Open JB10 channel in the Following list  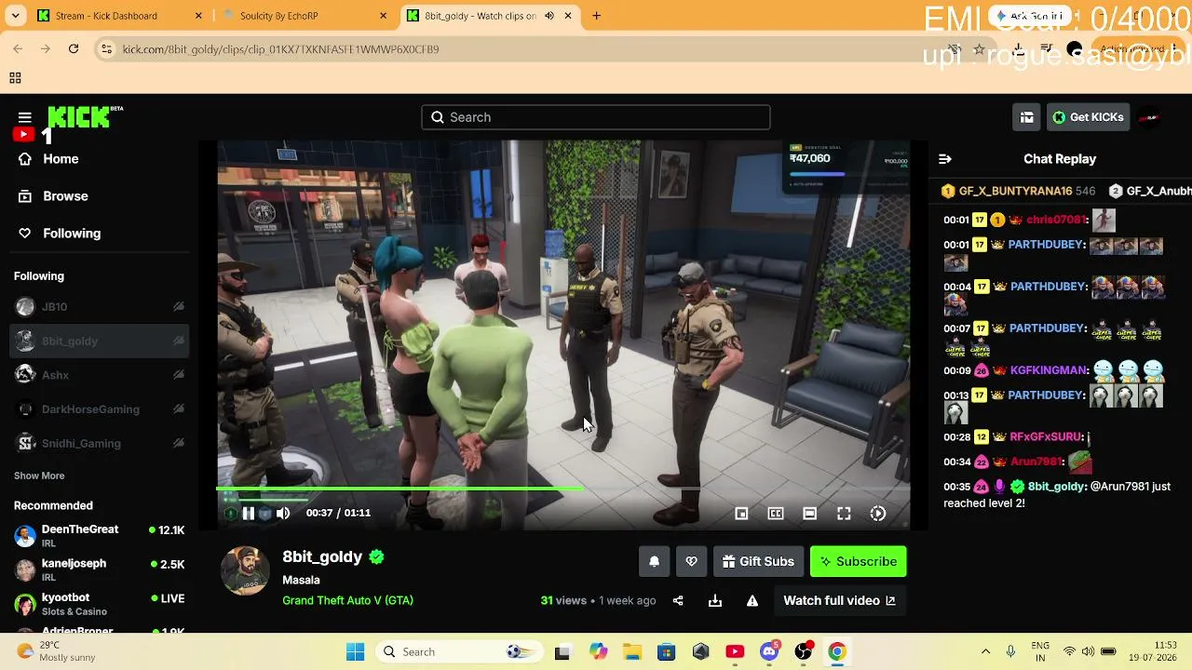click(x=100, y=307)
